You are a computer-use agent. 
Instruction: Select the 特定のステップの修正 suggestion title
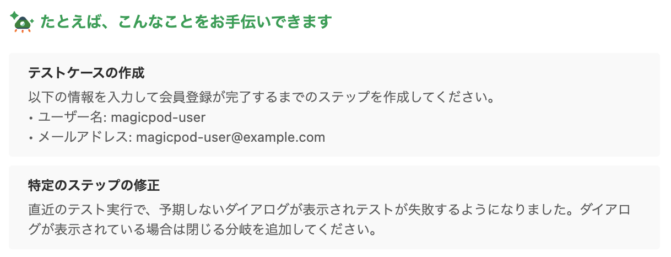(94, 185)
